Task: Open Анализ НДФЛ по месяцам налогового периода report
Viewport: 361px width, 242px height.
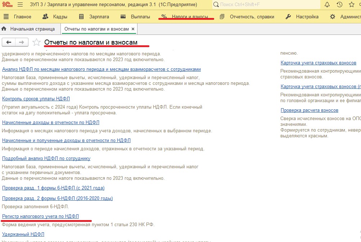Action: 101,69
